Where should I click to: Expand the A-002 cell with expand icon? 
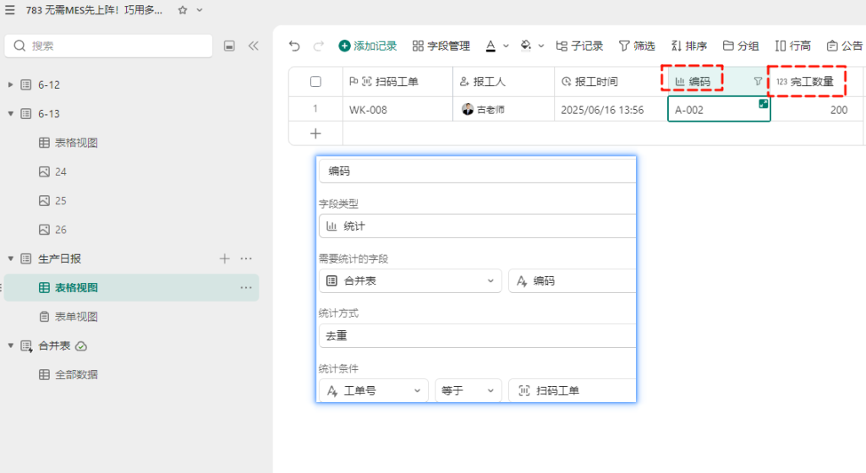click(764, 104)
